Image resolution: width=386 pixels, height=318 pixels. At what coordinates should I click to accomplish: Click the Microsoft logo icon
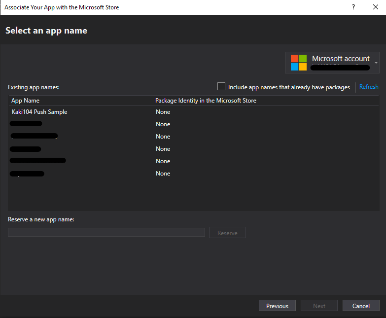coord(299,63)
